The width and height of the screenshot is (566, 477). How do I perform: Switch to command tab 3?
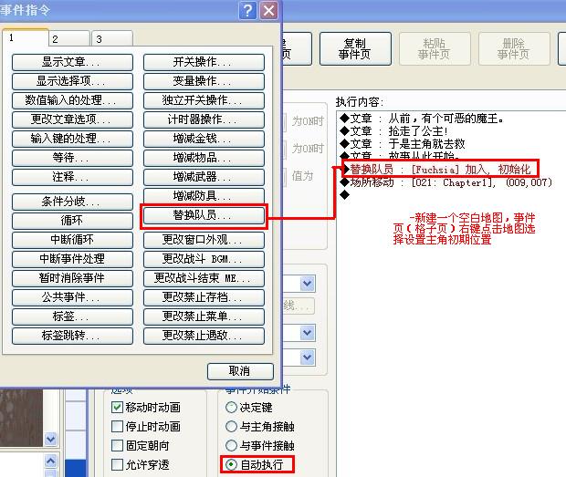pyautogui.click(x=112, y=39)
